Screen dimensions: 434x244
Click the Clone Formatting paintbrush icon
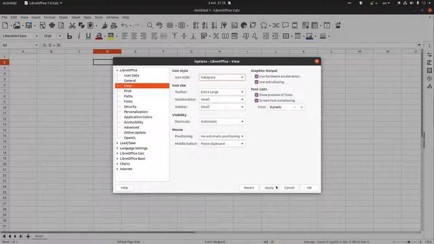coord(104,26)
